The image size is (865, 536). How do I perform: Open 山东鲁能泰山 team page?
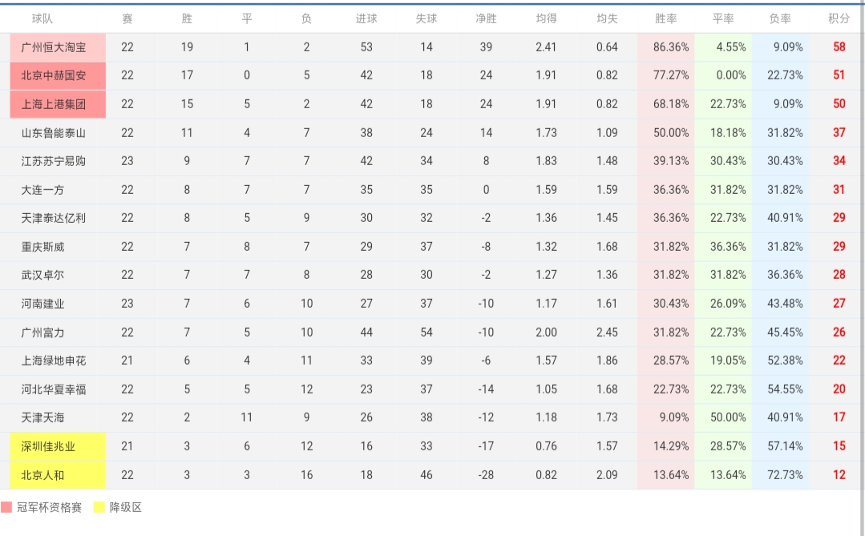pyautogui.click(x=54, y=133)
